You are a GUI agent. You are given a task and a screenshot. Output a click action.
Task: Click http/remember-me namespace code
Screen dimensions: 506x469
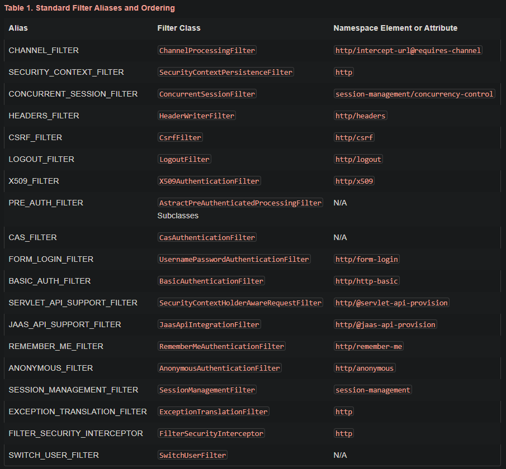(x=368, y=346)
